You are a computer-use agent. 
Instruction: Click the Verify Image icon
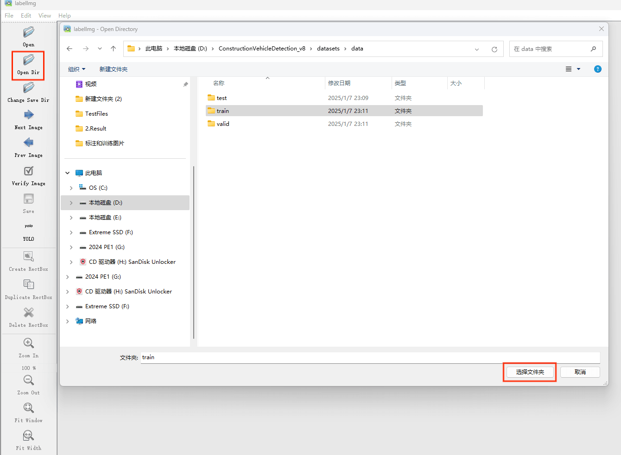click(x=28, y=171)
